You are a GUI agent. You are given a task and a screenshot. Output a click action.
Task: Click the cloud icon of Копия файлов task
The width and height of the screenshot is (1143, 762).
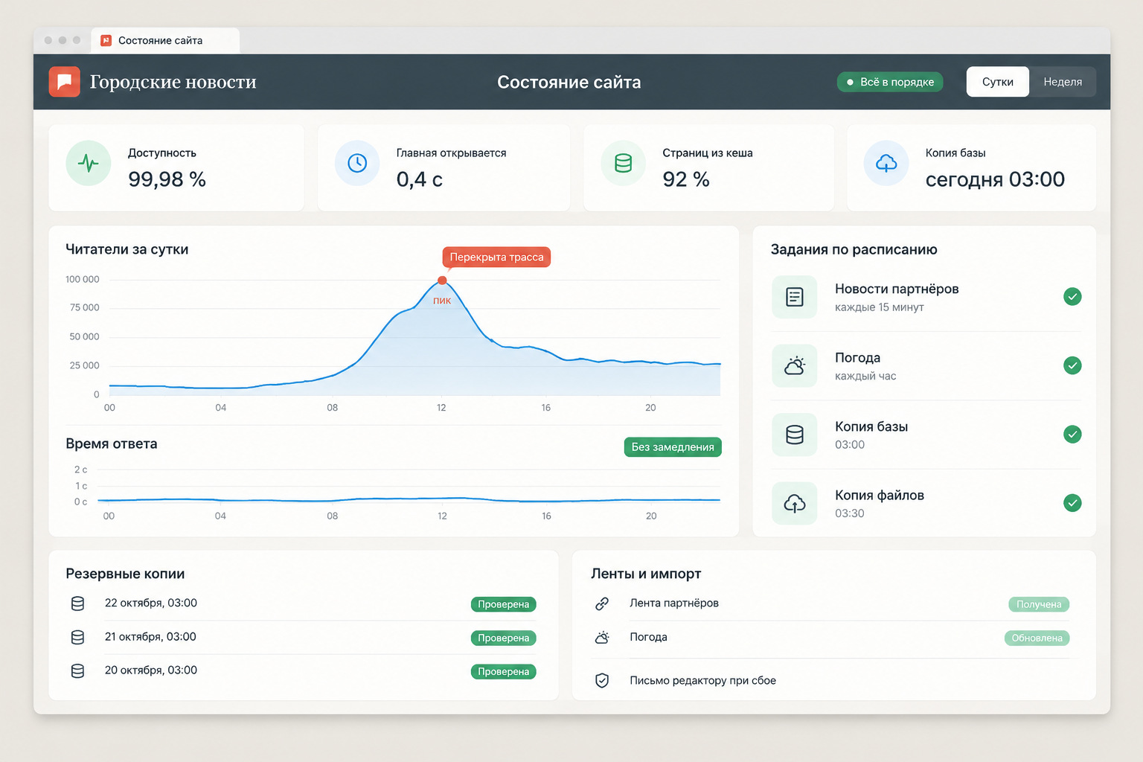coord(795,504)
